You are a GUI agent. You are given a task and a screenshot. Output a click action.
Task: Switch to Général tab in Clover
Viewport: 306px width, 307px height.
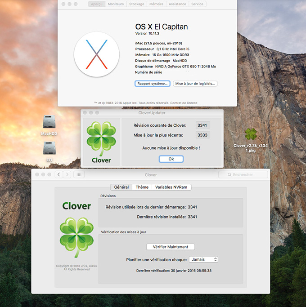tap(121, 187)
